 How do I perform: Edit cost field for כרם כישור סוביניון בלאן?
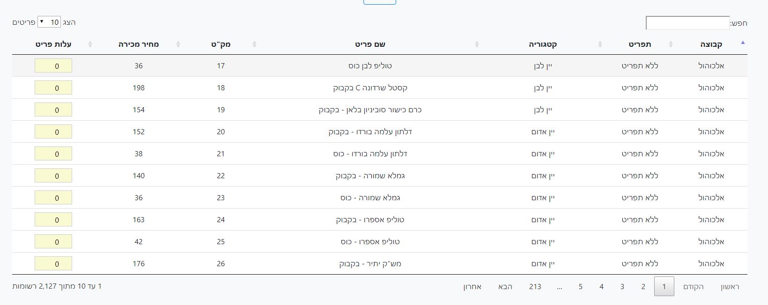(x=53, y=110)
